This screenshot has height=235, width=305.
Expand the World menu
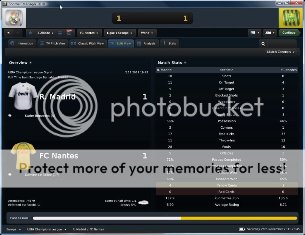pyautogui.click(x=147, y=33)
